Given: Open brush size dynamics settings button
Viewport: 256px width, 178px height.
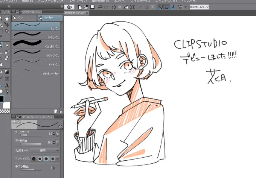Looking at the screenshot, I should [58, 134].
